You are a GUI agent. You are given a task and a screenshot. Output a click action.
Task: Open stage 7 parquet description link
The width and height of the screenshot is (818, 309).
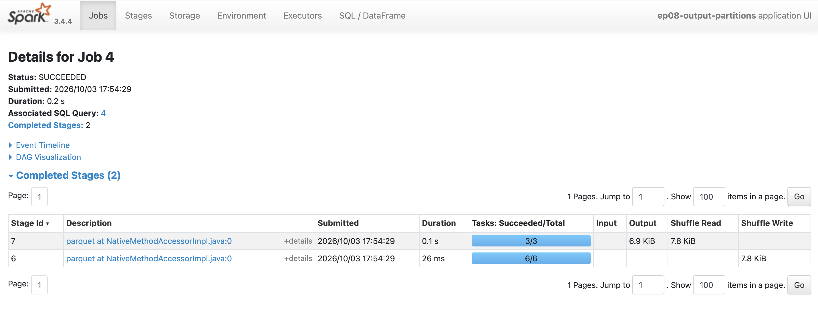pos(149,241)
